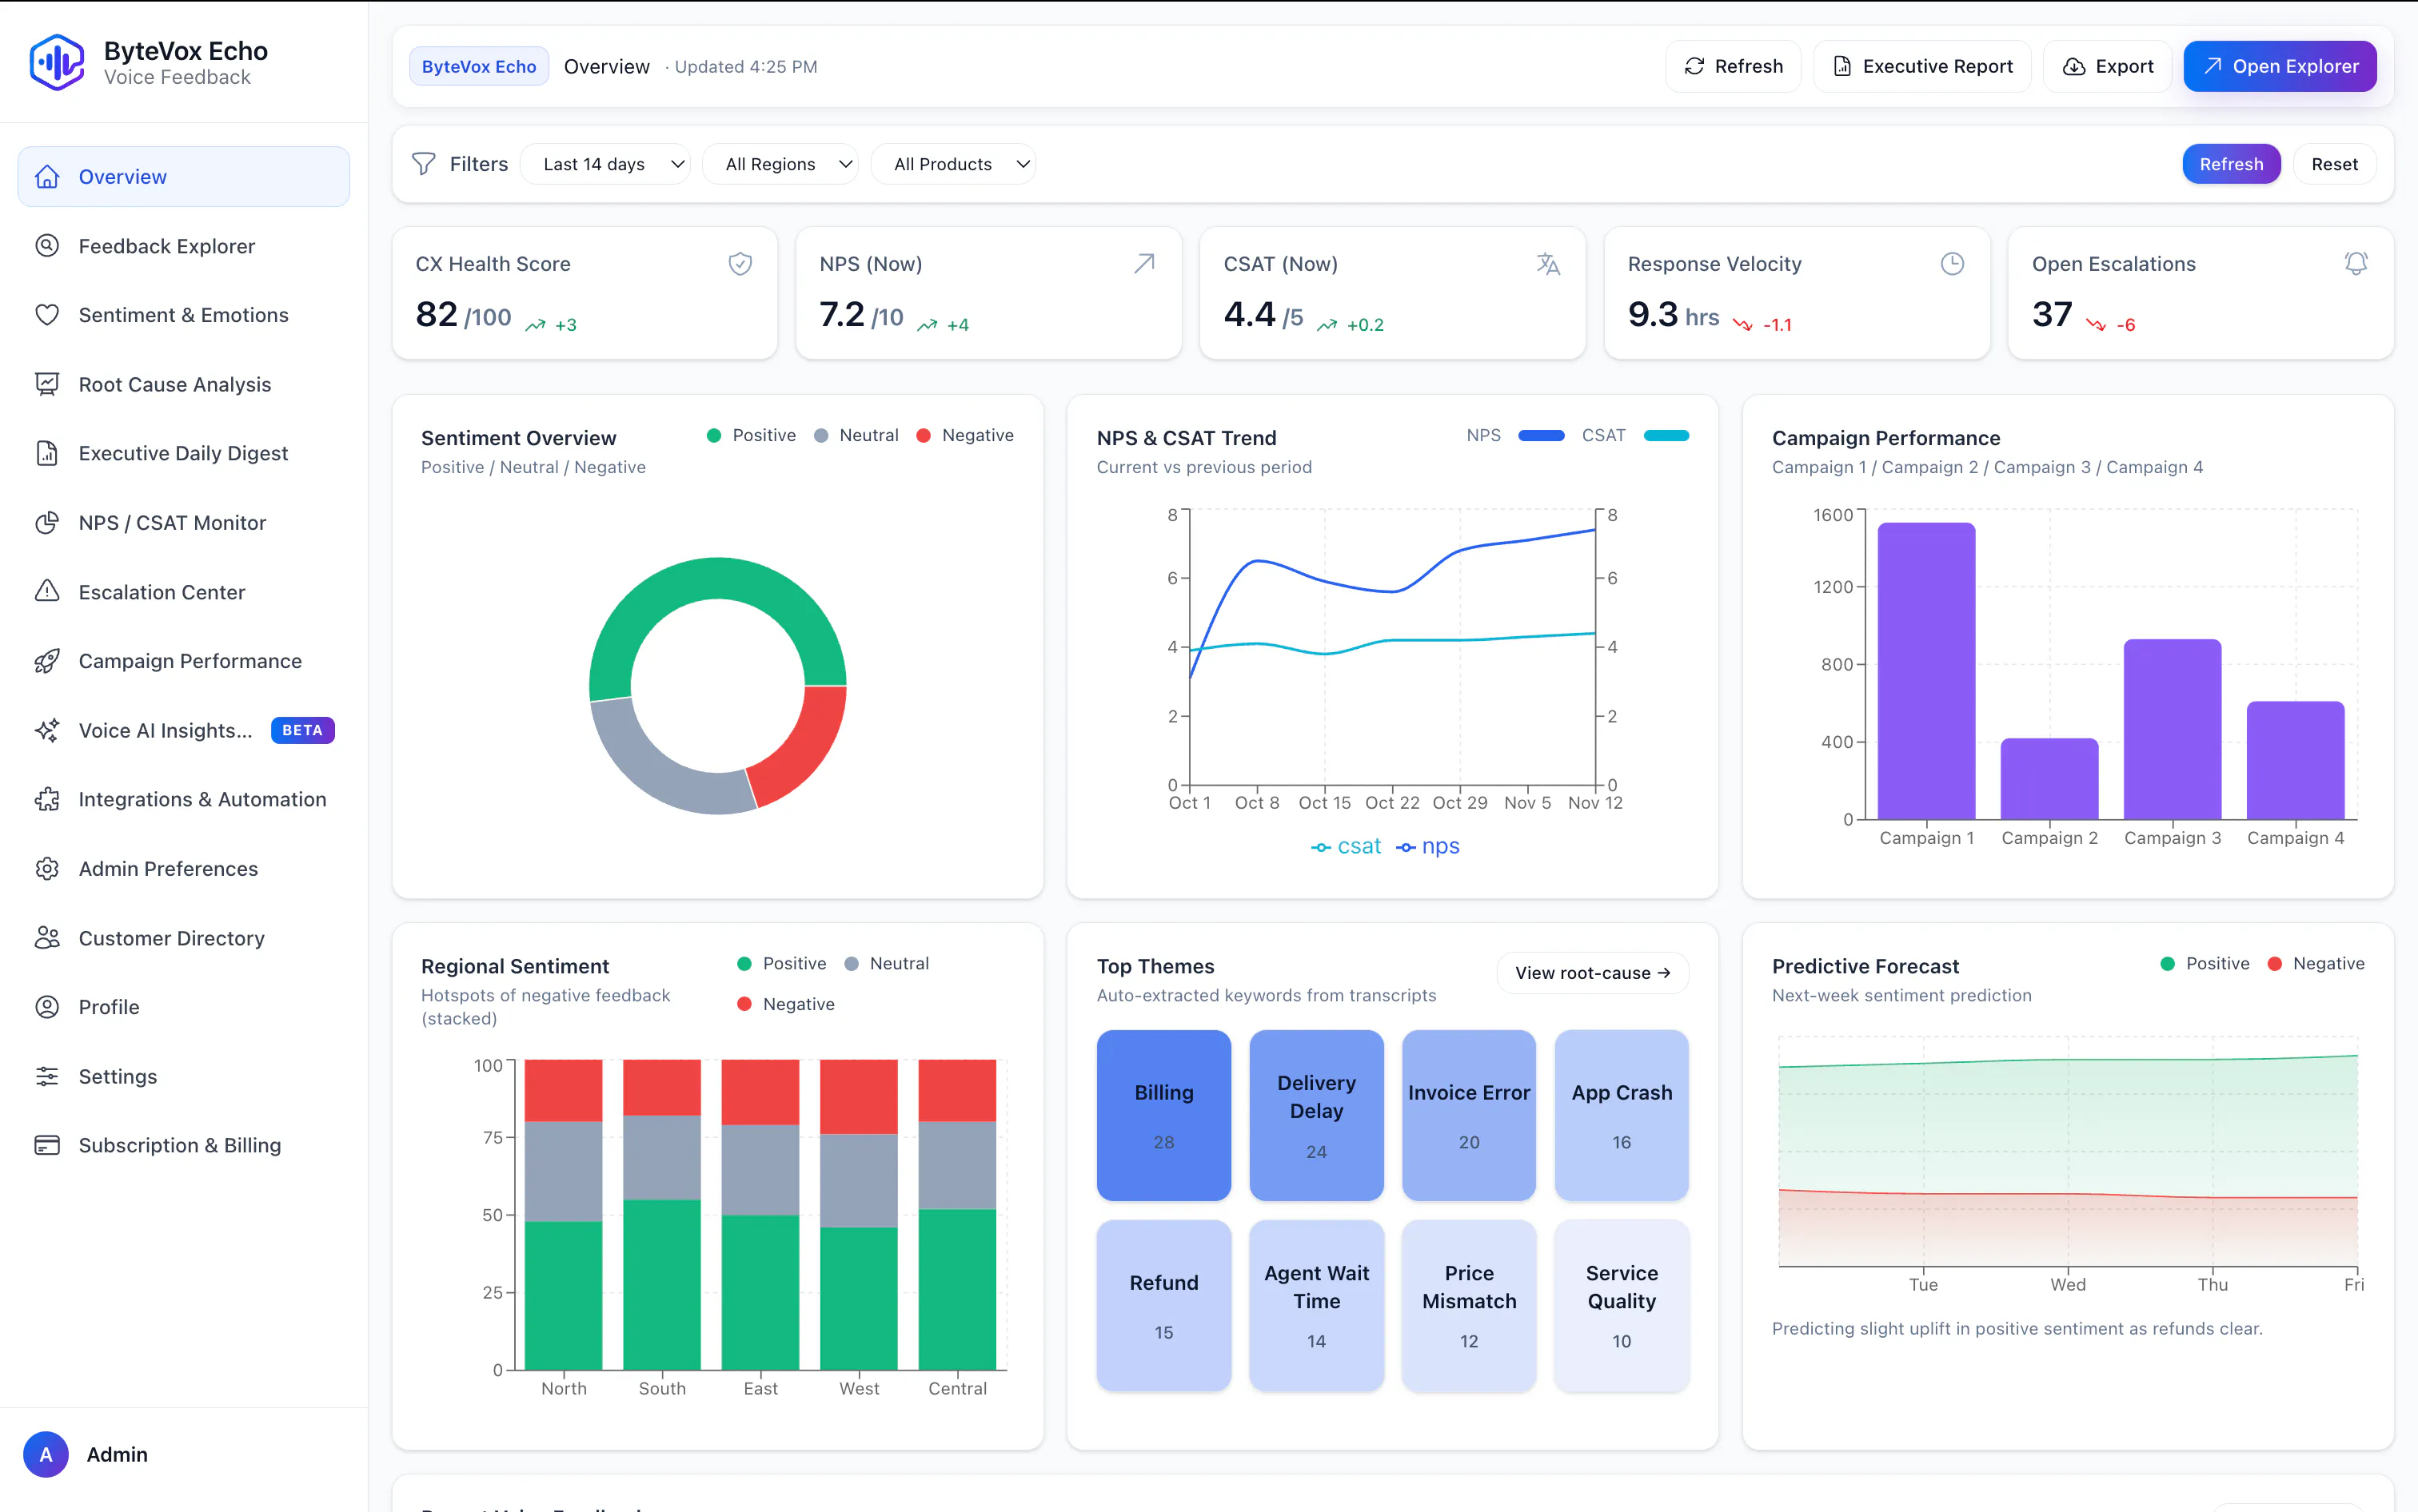Image resolution: width=2418 pixels, height=1512 pixels.
Task: Click the Invoice Error theme tile
Action: click(x=1469, y=1115)
